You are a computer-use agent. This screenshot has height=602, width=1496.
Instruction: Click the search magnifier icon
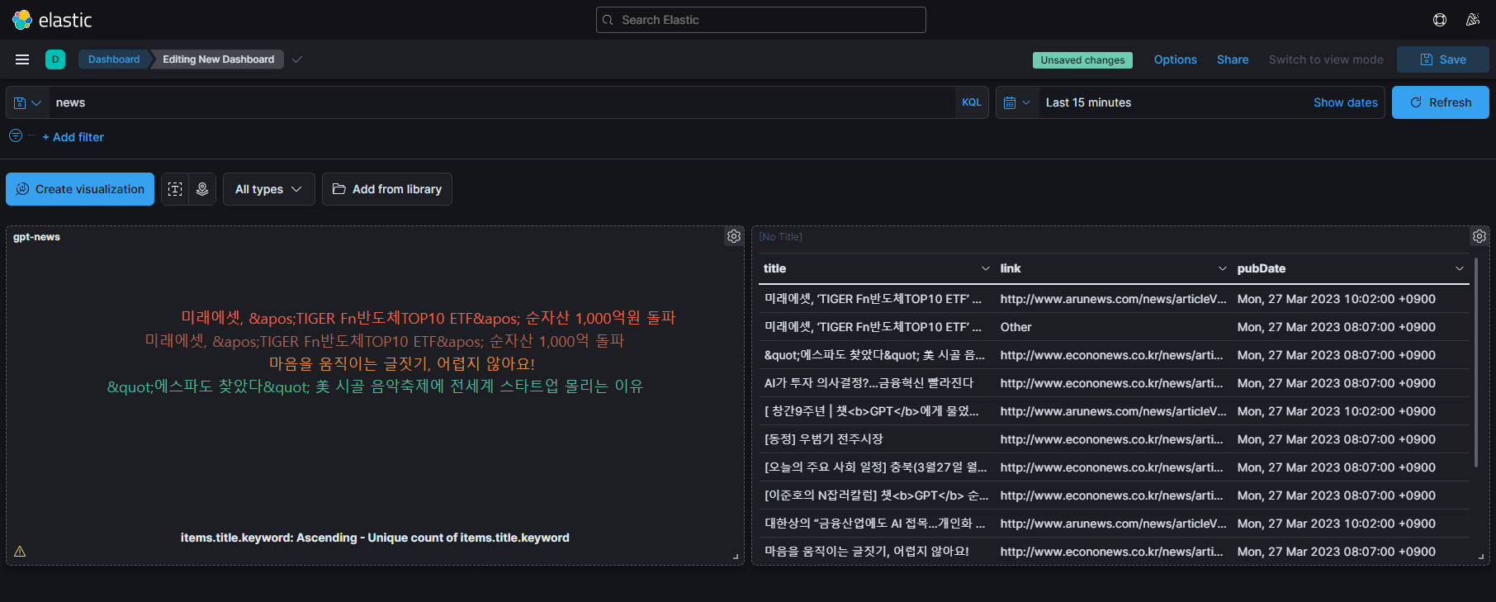point(608,20)
